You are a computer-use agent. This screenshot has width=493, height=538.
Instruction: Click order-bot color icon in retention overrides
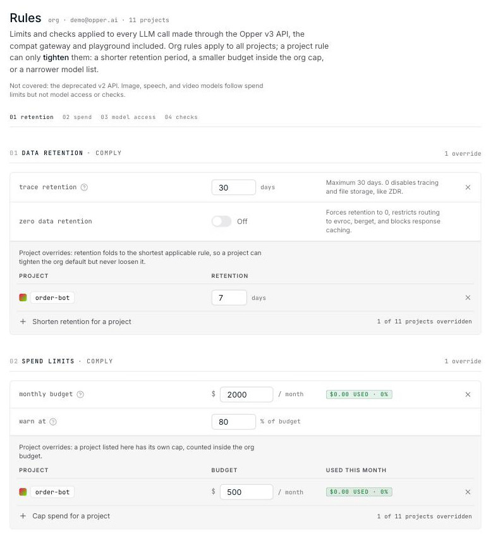[23, 297]
